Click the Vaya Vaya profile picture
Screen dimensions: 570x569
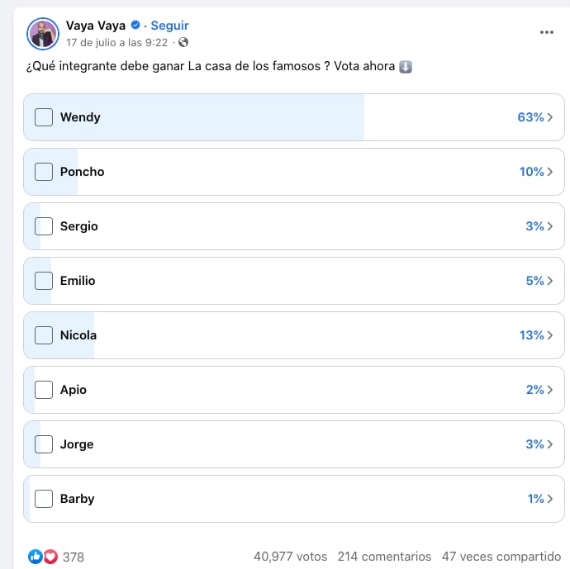pyautogui.click(x=43, y=33)
